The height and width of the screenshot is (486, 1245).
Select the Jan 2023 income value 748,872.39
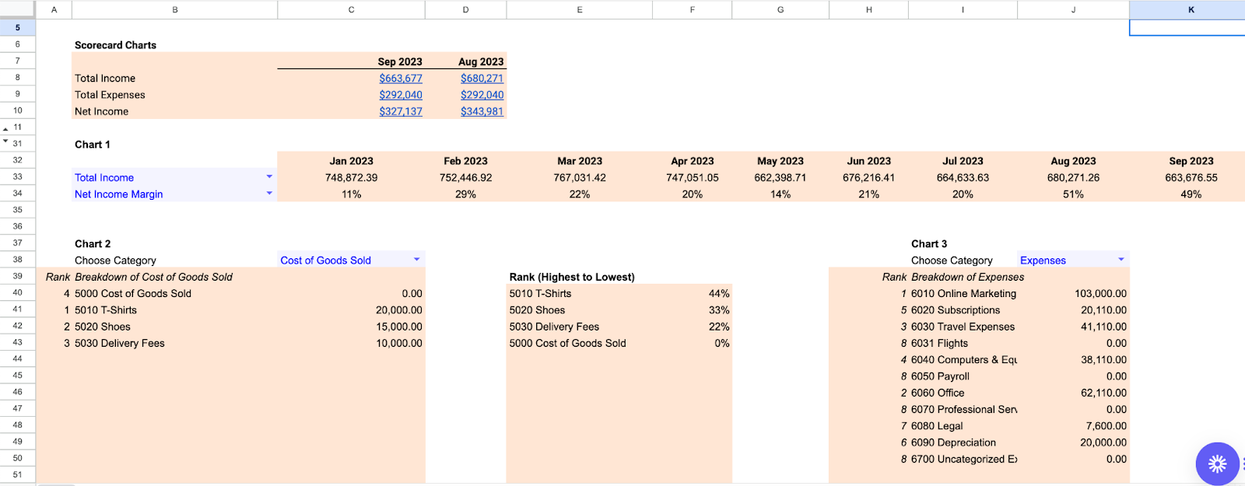point(351,177)
